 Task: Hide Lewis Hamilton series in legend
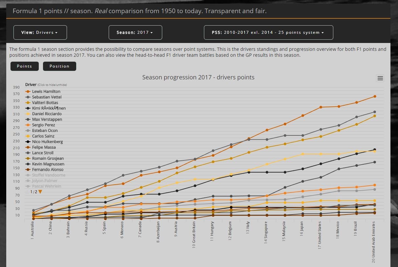point(43,92)
